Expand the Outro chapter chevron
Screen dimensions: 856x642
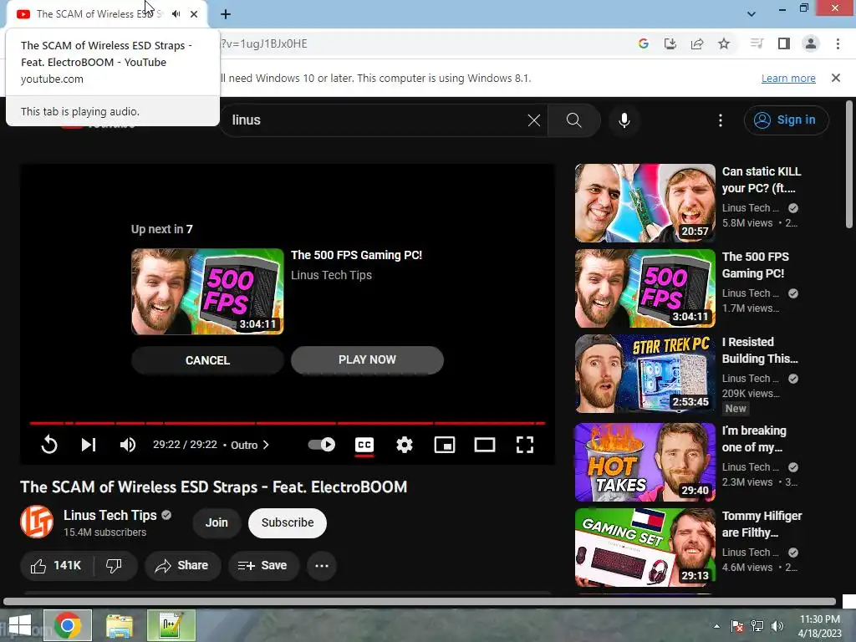pos(266,445)
